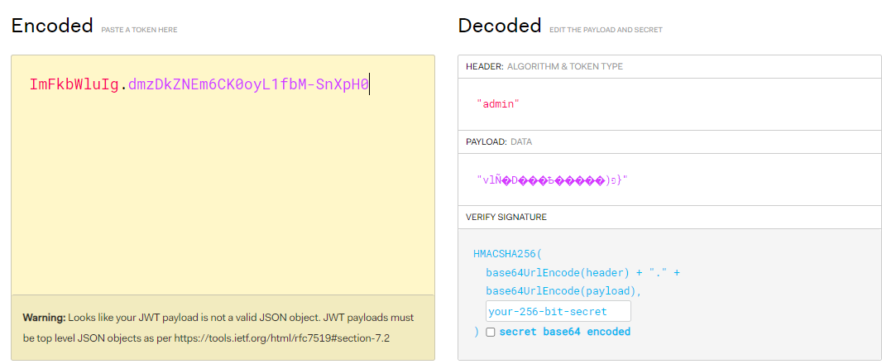Place cursor in the "admin" header text
Viewport: 882px width, 364px height.
tap(497, 104)
